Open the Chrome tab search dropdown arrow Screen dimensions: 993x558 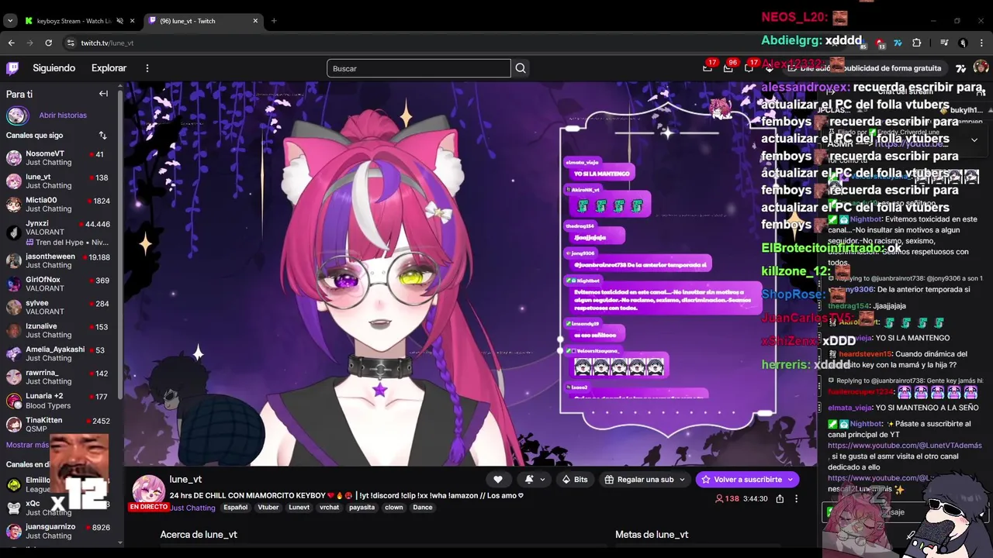point(10,21)
